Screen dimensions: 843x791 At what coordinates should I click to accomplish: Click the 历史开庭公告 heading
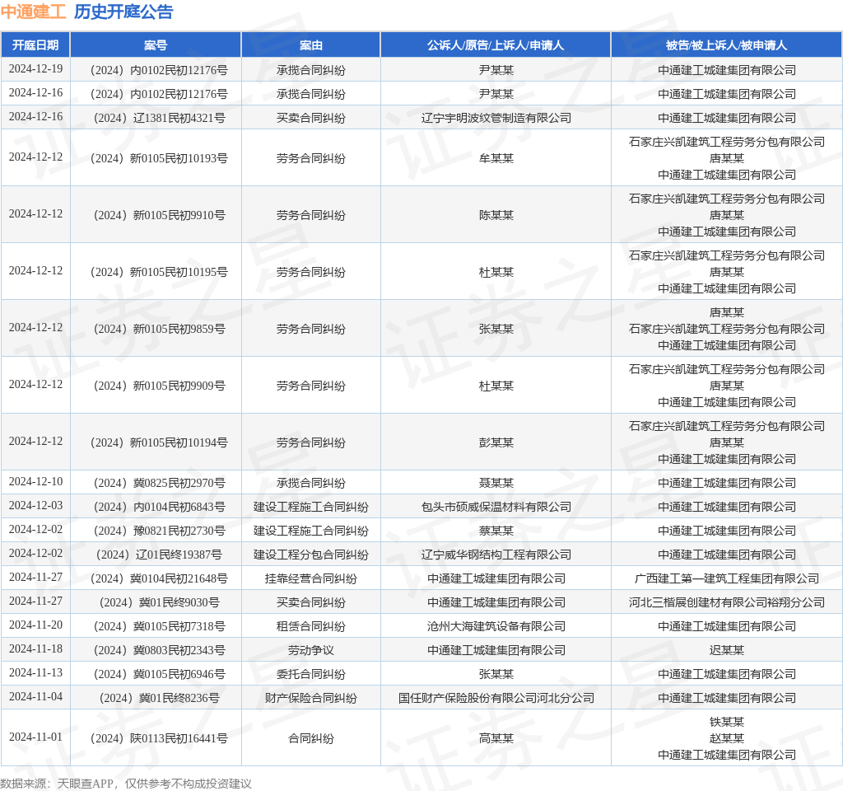pos(123,12)
